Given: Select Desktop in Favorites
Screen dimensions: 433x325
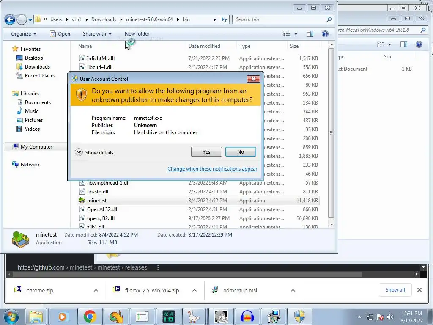Looking at the screenshot, I should click(34, 58).
